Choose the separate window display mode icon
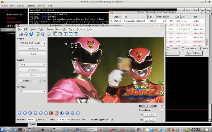 point(76,34)
